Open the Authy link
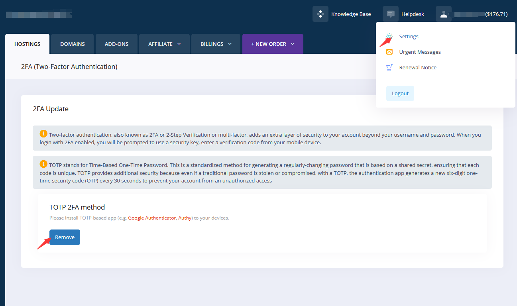 (185, 218)
